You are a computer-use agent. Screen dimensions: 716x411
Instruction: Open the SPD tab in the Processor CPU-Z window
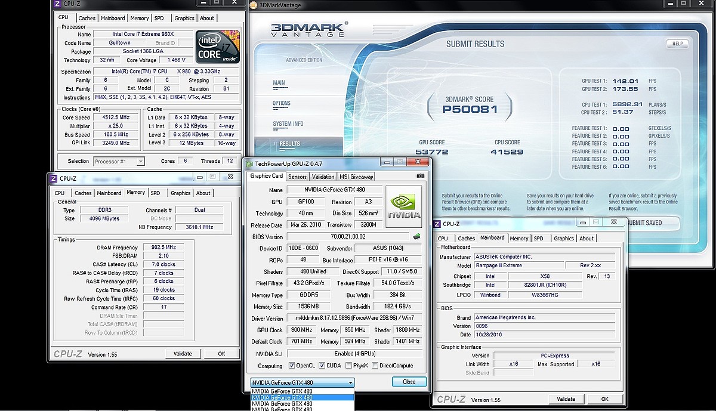(159, 18)
